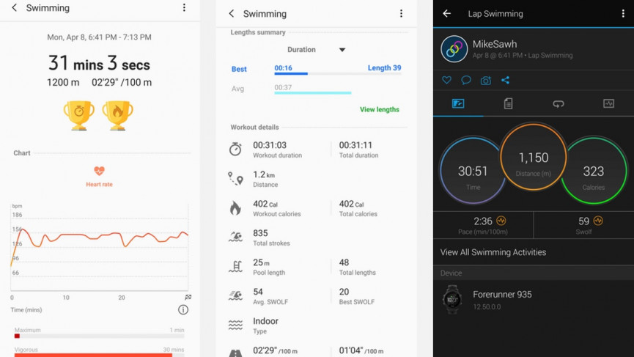Tap the Time 30:51 circle
This screenshot has width=634, height=357.
(x=473, y=171)
